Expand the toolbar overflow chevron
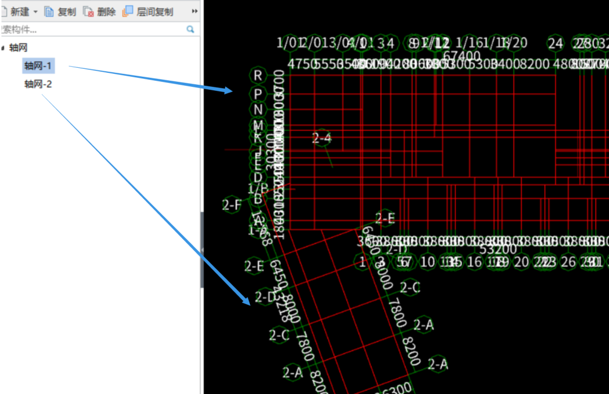609x394 pixels. point(195,11)
